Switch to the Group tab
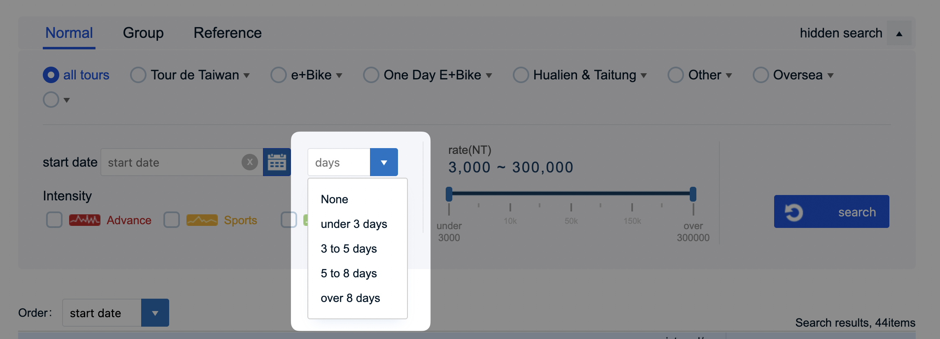Image resolution: width=940 pixels, height=339 pixels. click(143, 33)
